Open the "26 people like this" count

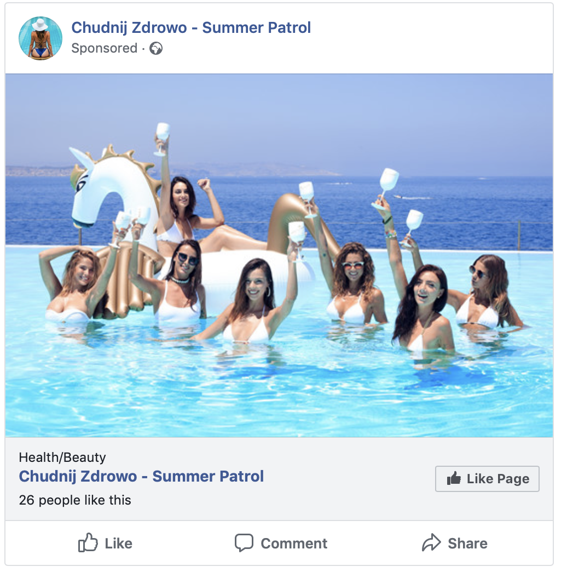75,500
